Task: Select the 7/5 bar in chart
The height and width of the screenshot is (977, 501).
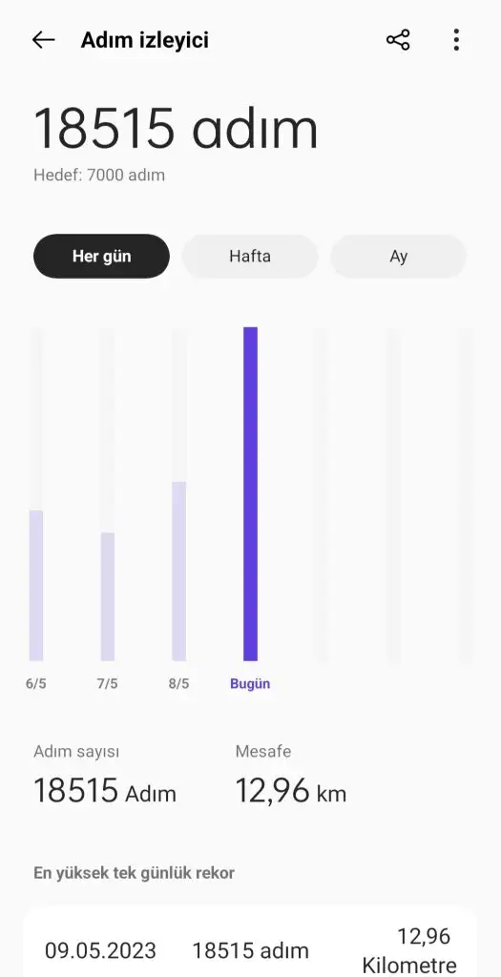Action: point(108,596)
